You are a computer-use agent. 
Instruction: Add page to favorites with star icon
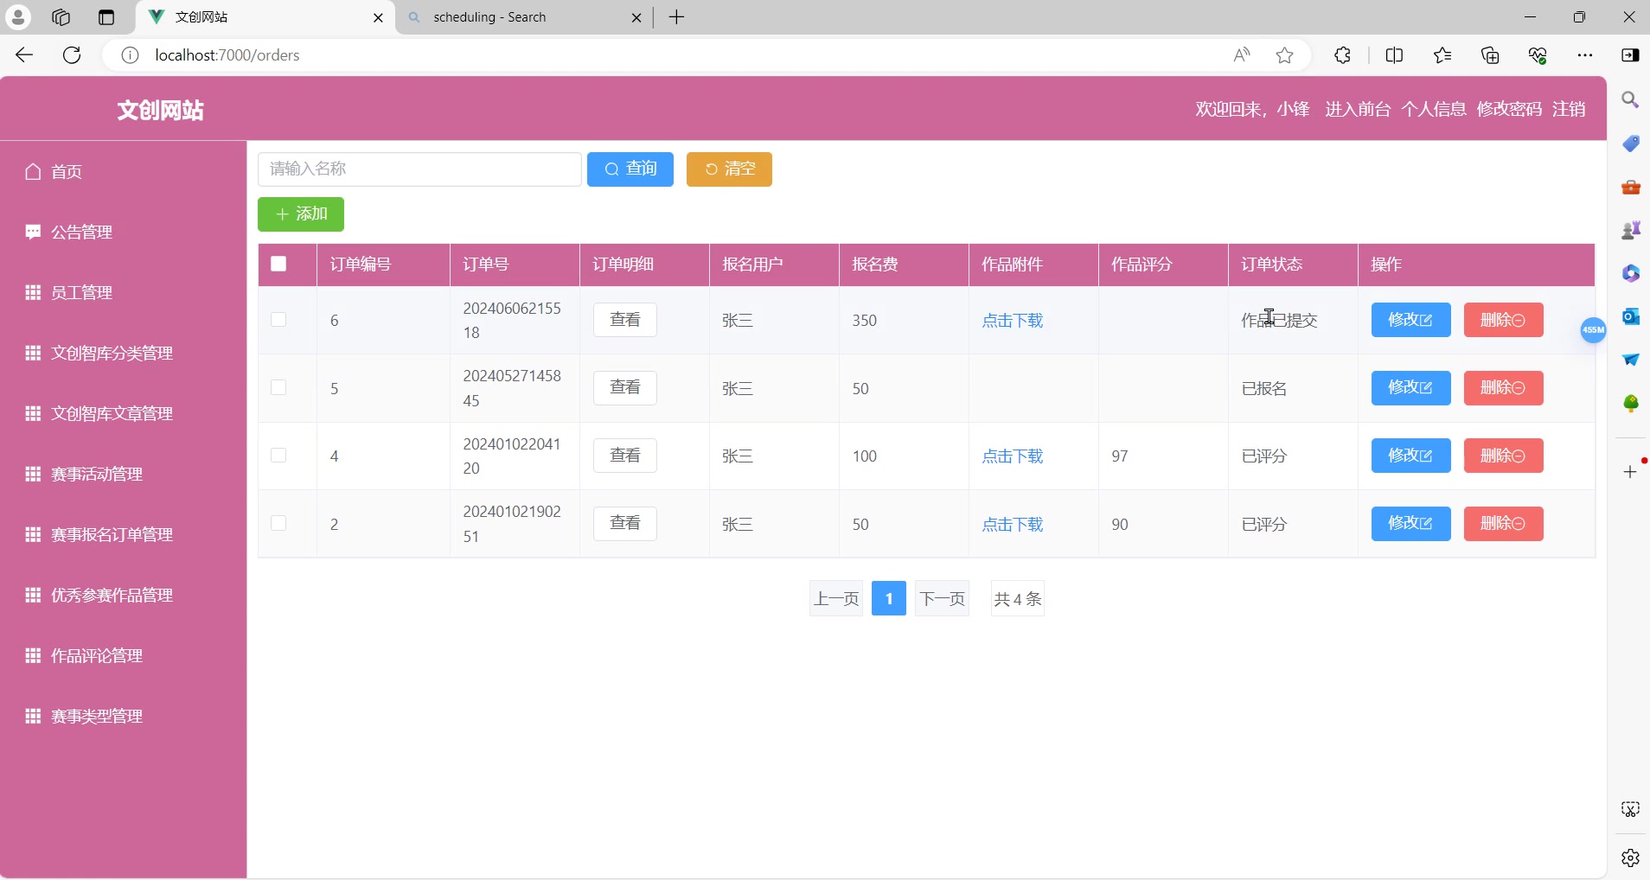[1285, 55]
